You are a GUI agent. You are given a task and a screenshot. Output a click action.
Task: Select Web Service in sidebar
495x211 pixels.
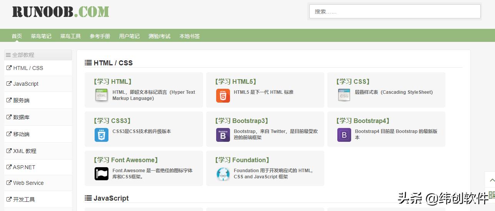38,183
